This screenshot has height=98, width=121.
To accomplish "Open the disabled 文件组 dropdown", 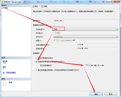I will [86, 33].
